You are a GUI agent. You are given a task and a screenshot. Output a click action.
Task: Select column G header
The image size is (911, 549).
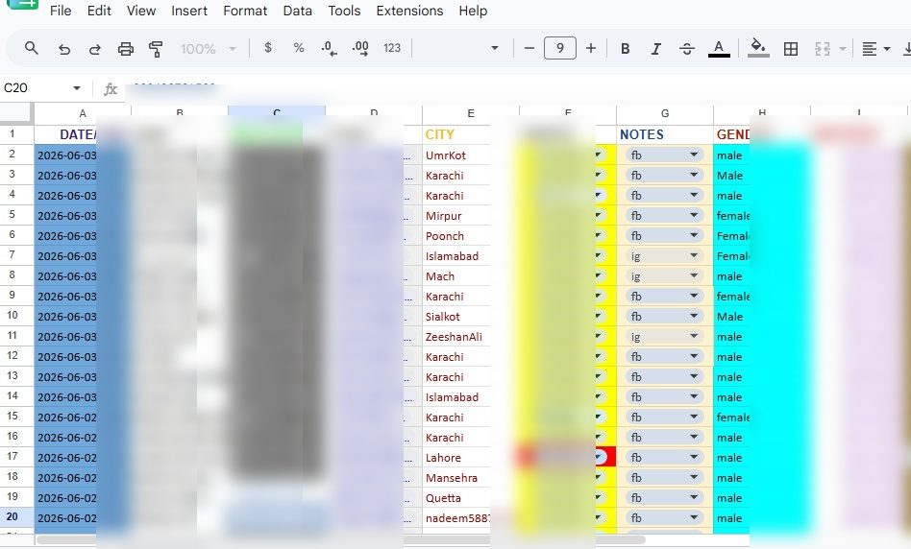665,113
